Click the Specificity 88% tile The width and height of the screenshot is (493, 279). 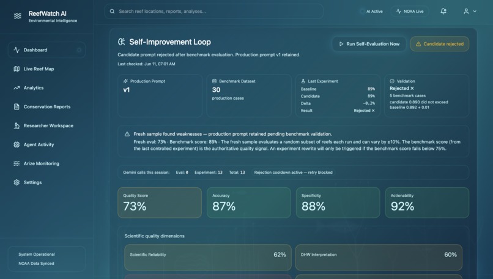tap(338, 203)
